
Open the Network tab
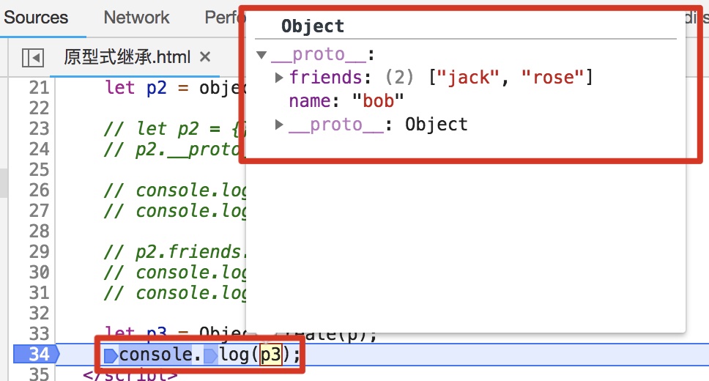coord(136,18)
